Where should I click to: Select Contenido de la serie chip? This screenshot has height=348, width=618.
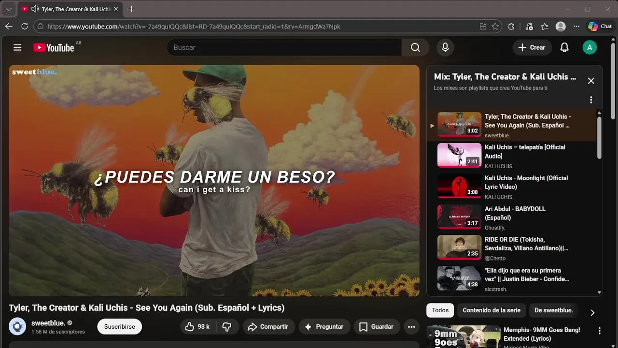coord(492,310)
